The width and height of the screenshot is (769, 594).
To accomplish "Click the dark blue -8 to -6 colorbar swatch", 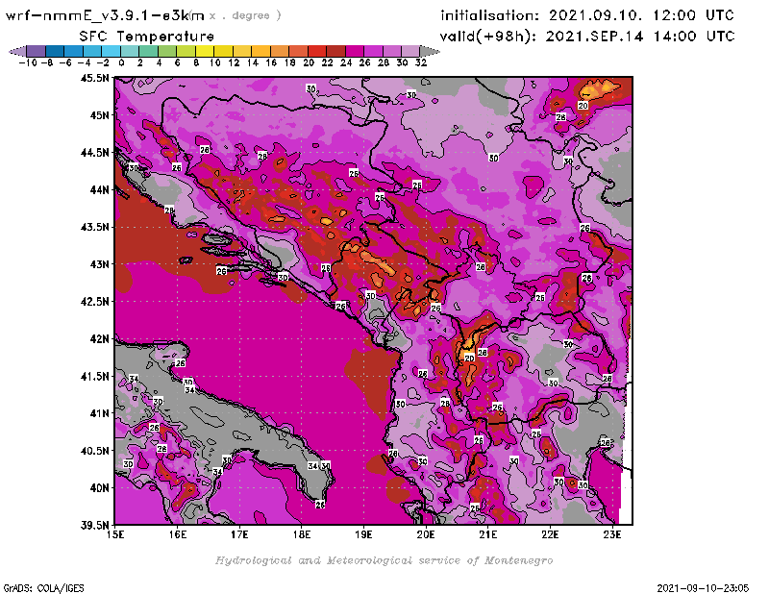I will click(55, 51).
